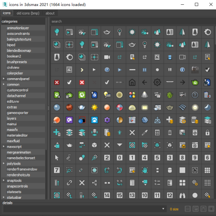Viewport: 216px width, 216px height.
Task: Pick the blue pause icon
Action: [145, 70]
